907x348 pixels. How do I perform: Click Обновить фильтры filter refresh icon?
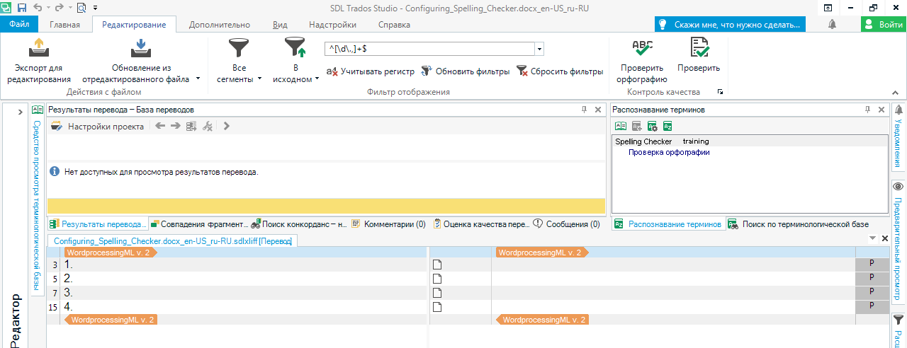click(427, 71)
